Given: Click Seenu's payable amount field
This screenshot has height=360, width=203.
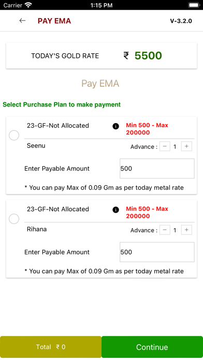Looking at the screenshot, I should (157, 168).
